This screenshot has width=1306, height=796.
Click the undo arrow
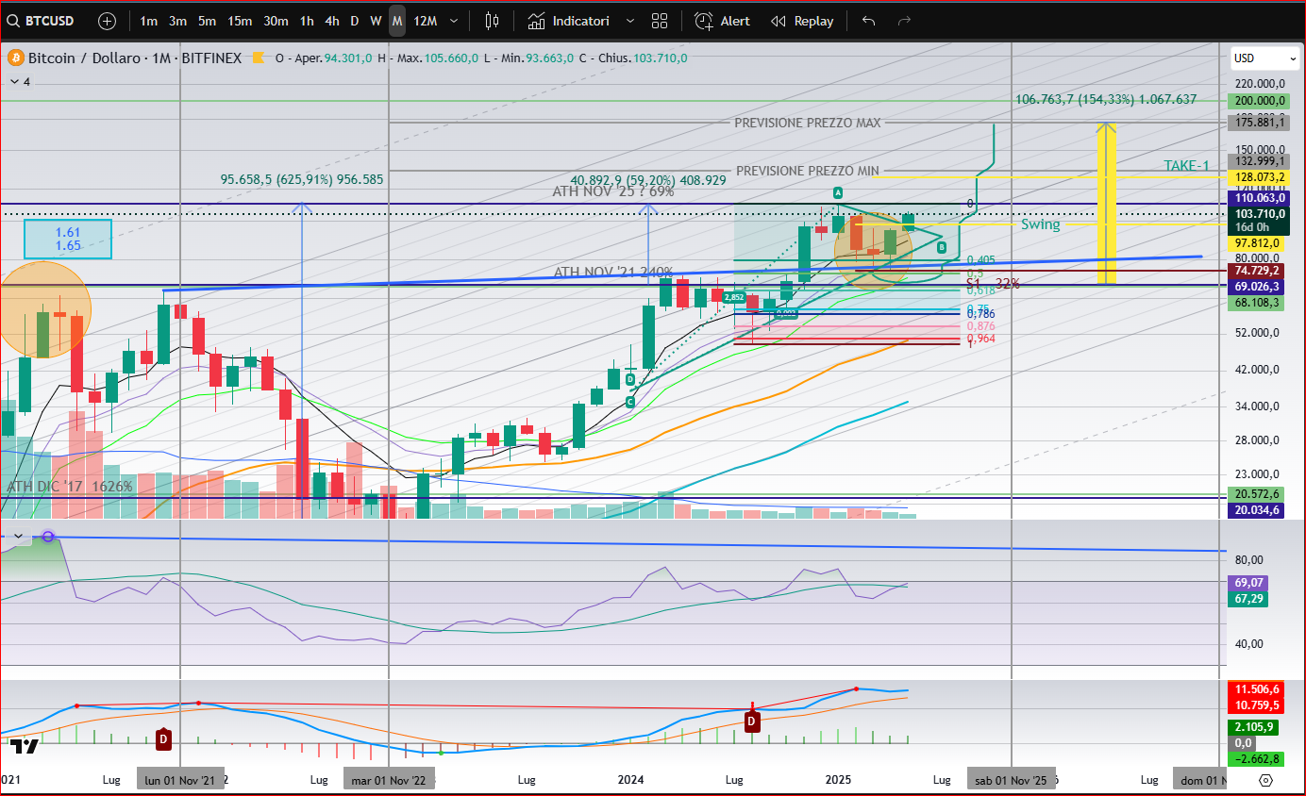[869, 21]
